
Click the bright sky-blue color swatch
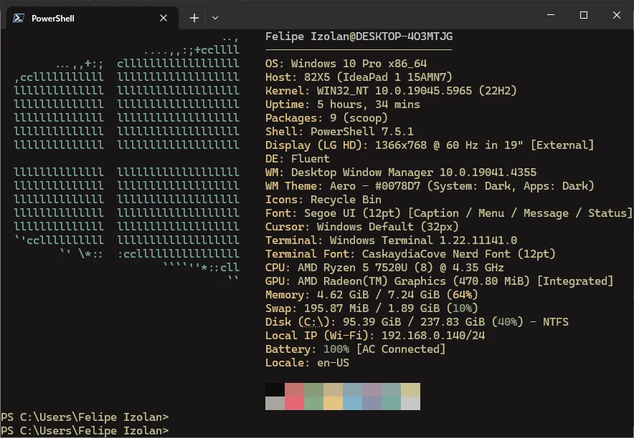[353, 404]
